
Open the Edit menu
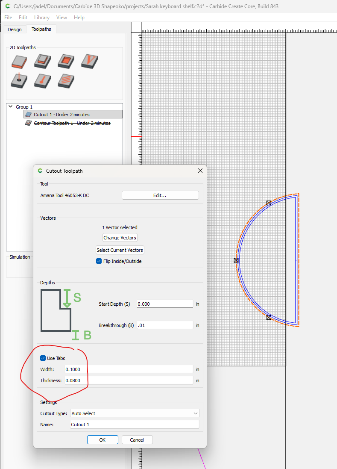(x=23, y=18)
